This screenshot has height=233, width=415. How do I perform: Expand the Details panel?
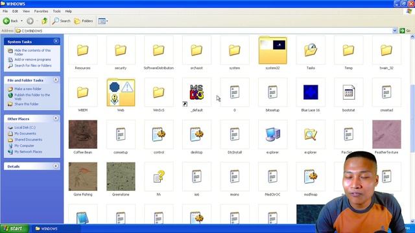[56, 166]
